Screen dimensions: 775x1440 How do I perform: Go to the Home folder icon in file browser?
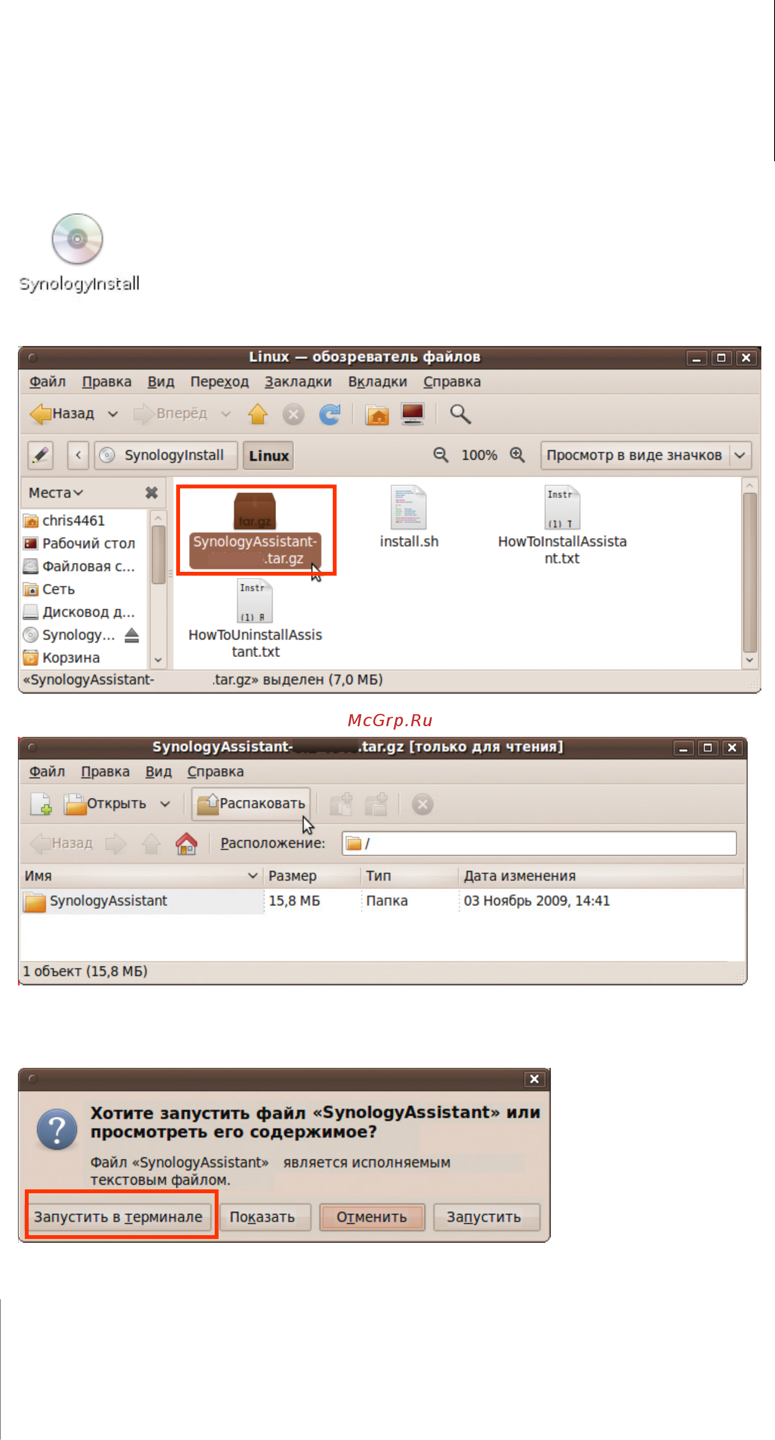377,414
